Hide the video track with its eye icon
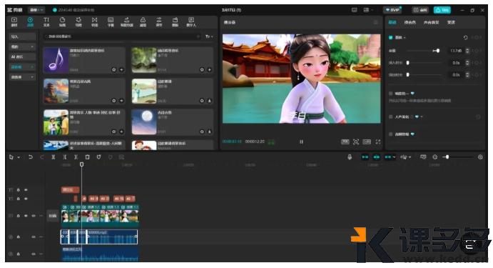Viewport: 493px width, 268px height. pos(26,216)
